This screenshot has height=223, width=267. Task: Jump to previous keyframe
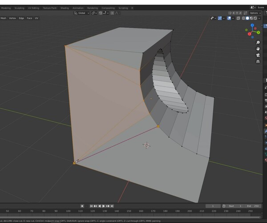(95, 206)
